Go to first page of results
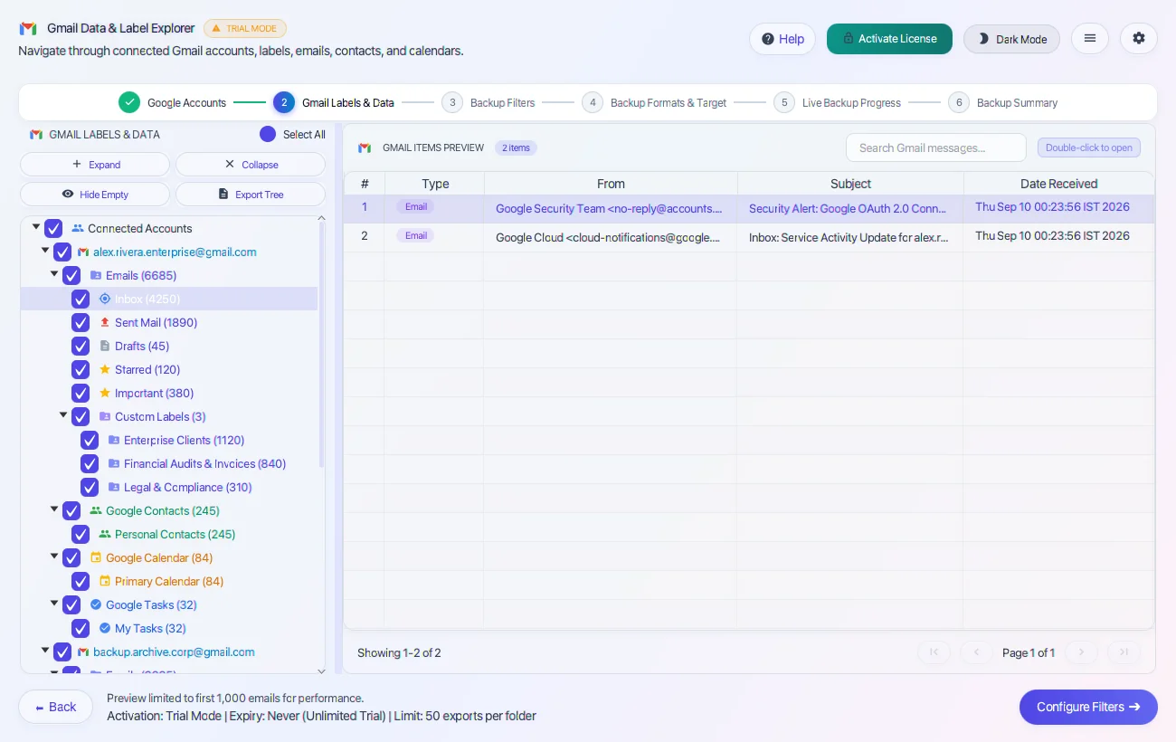 [934, 652]
